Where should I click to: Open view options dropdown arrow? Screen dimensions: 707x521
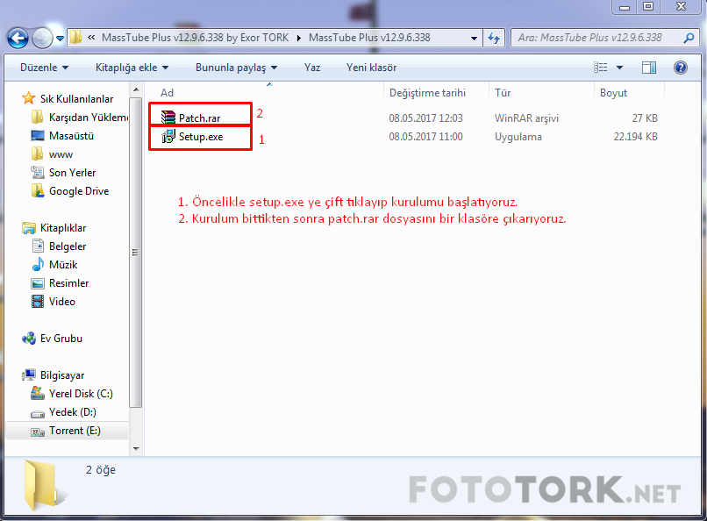click(x=620, y=68)
